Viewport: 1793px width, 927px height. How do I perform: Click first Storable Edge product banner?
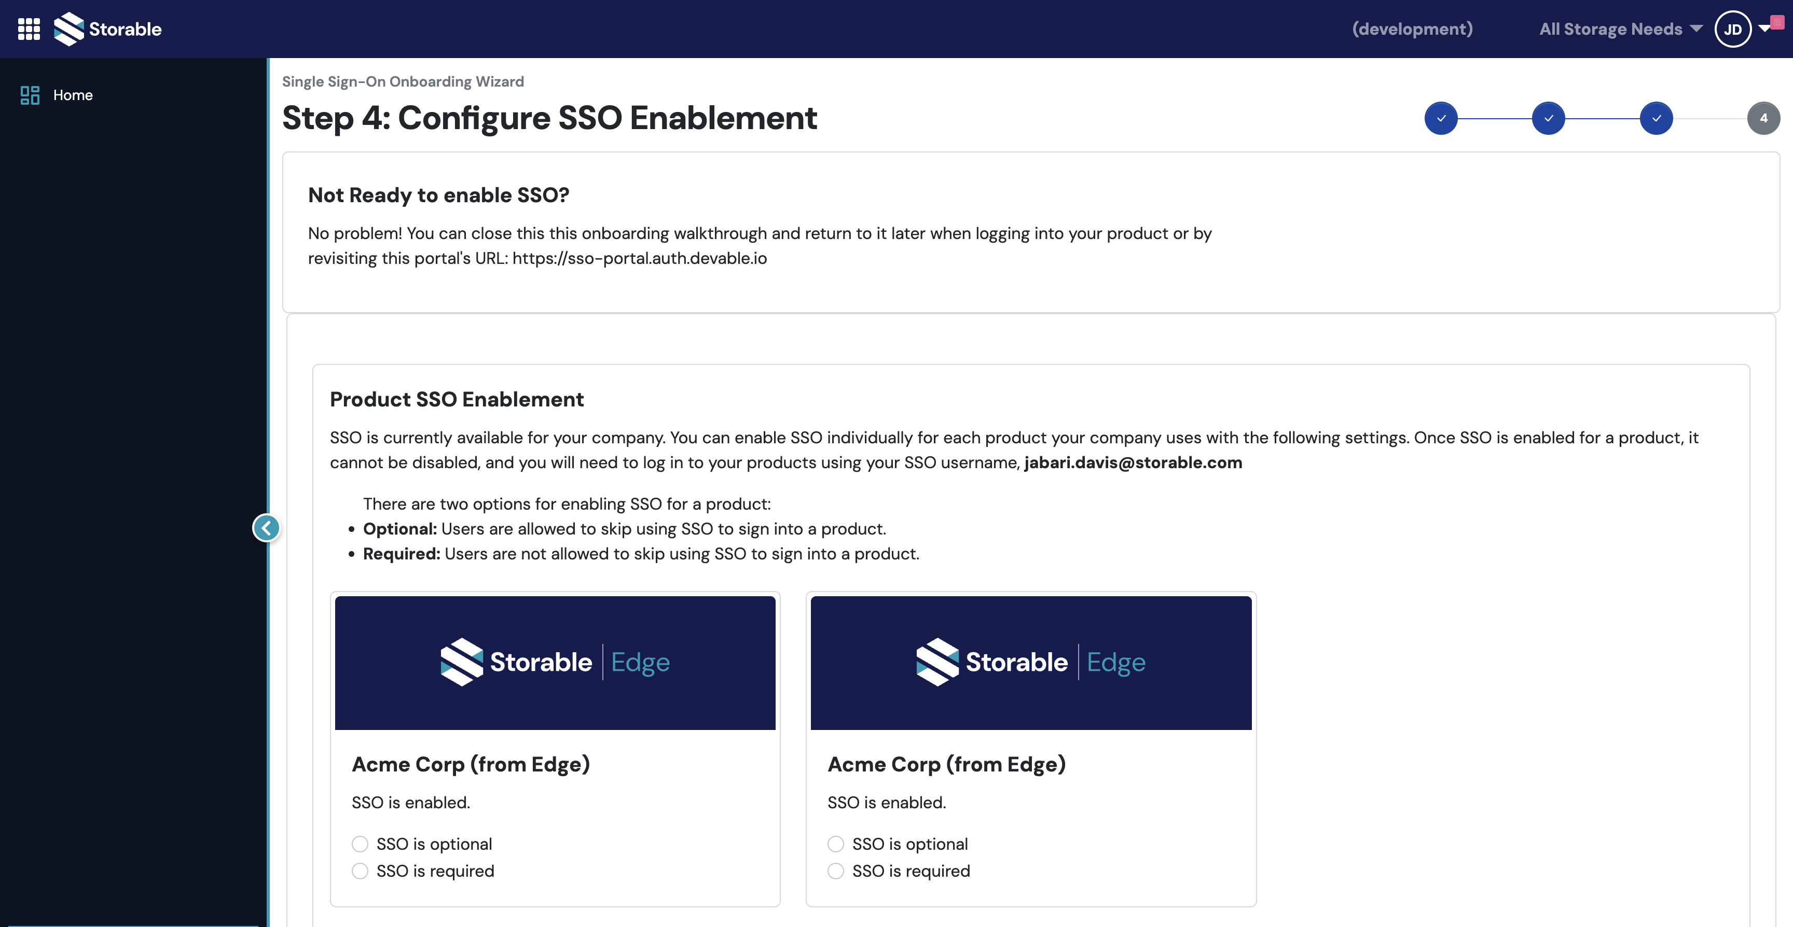pos(555,662)
